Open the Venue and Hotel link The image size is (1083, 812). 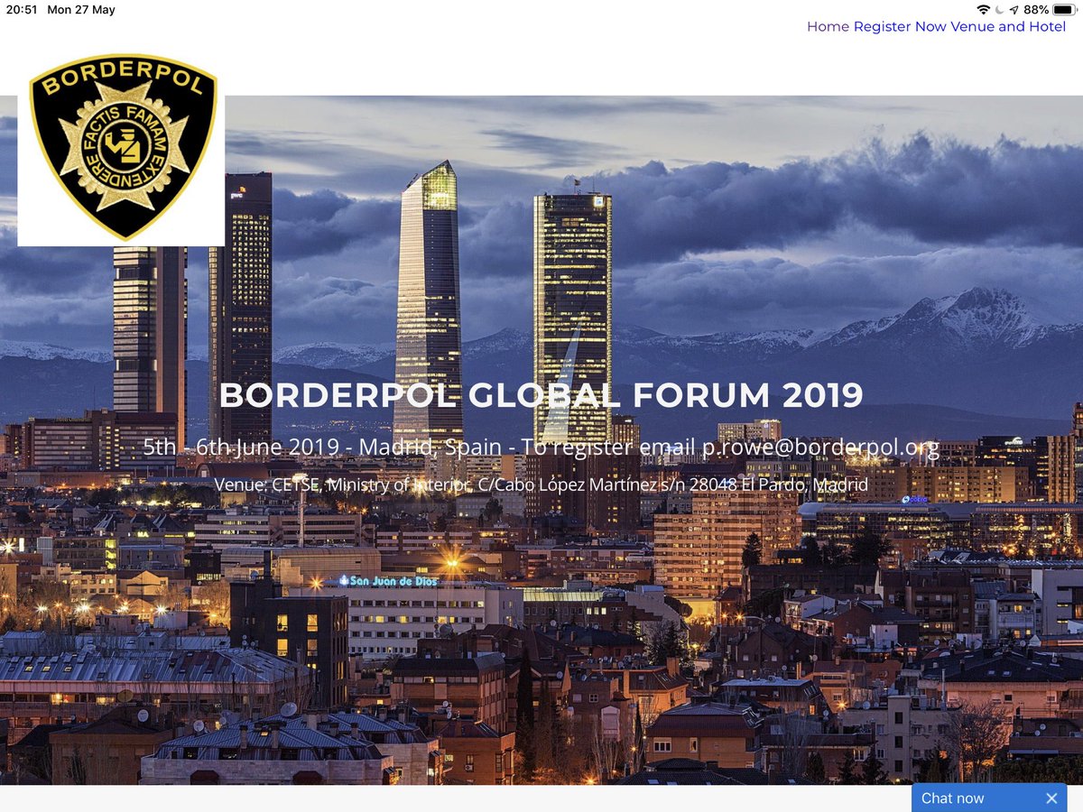point(1008,27)
